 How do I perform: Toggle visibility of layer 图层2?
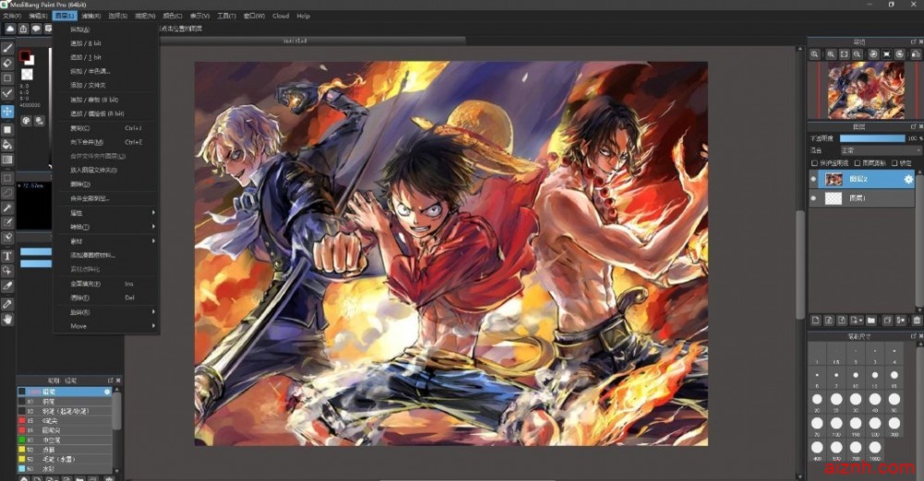(x=814, y=179)
